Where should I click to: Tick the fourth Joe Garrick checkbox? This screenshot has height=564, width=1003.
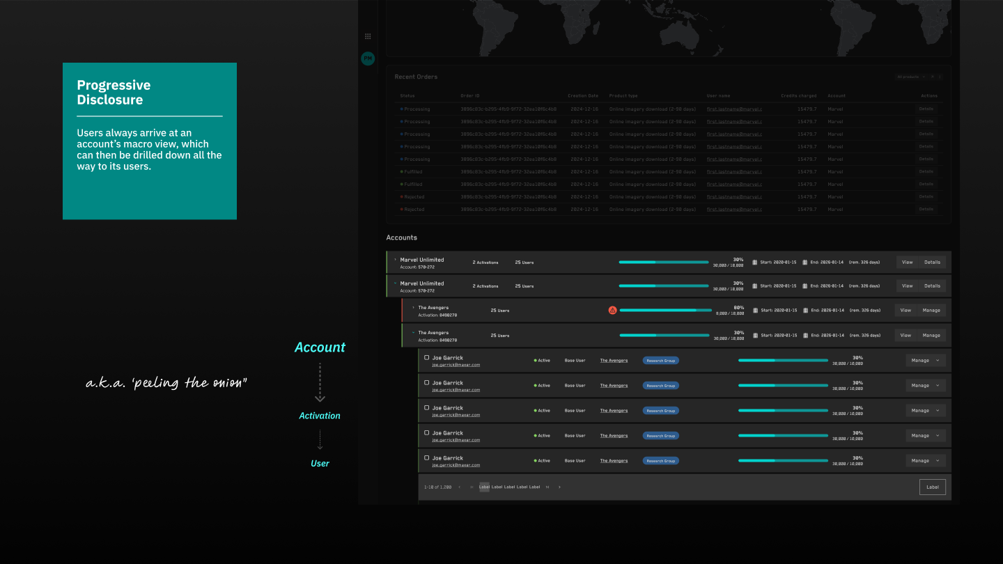click(427, 433)
